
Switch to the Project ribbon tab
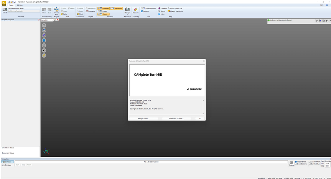tap(11, 5)
